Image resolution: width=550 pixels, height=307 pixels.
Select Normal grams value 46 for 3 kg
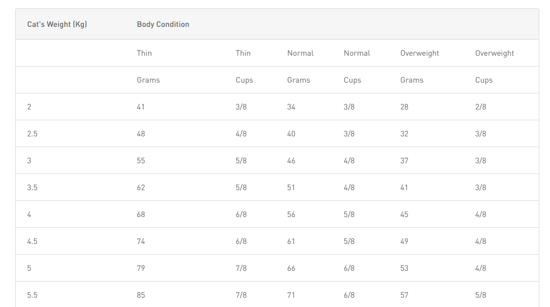click(291, 161)
